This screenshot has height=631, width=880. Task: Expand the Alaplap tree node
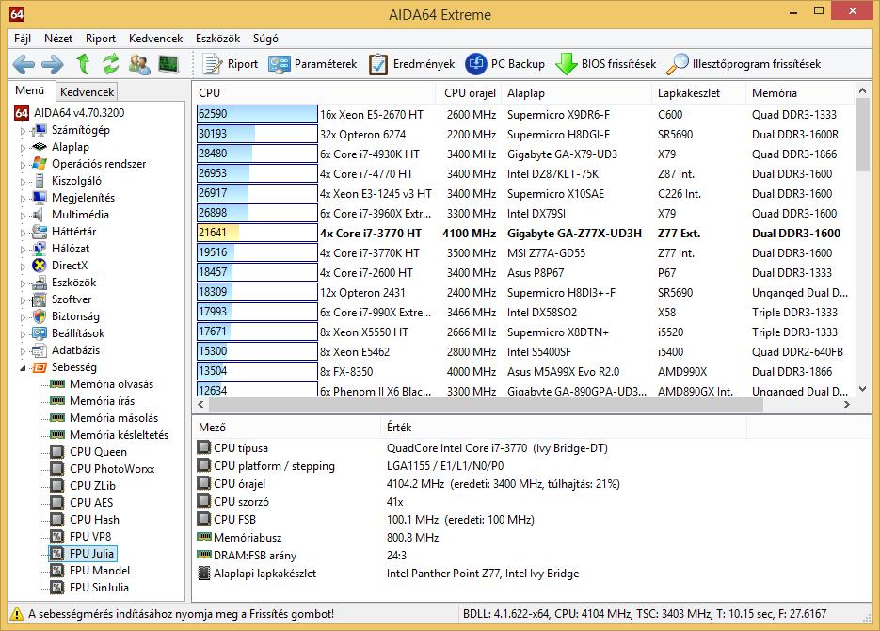[23, 148]
